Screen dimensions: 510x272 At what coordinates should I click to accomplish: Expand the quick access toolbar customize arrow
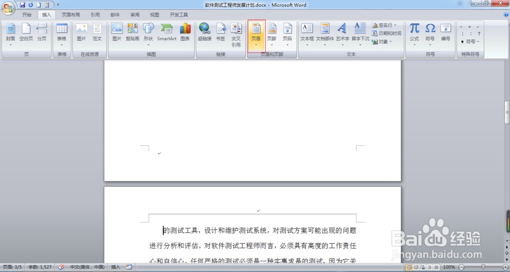pyautogui.click(x=58, y=5)
